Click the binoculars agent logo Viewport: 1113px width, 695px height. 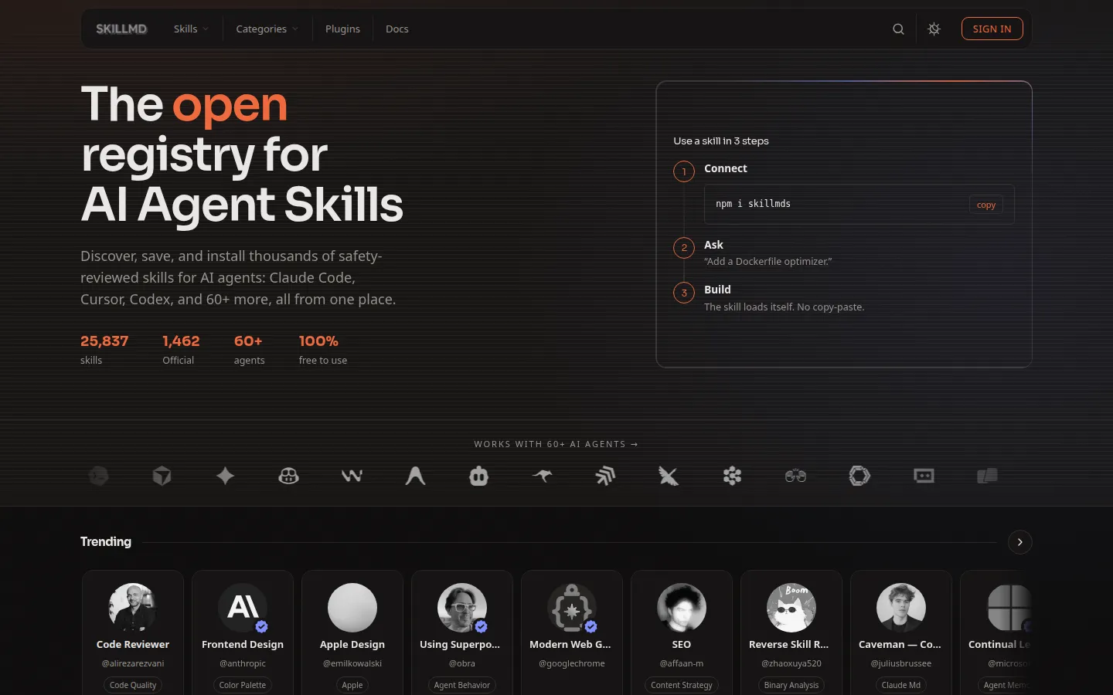795,476
